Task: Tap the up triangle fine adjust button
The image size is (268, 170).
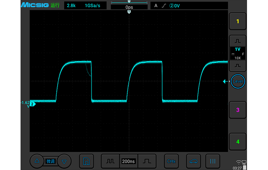Action: click(37, 161)
